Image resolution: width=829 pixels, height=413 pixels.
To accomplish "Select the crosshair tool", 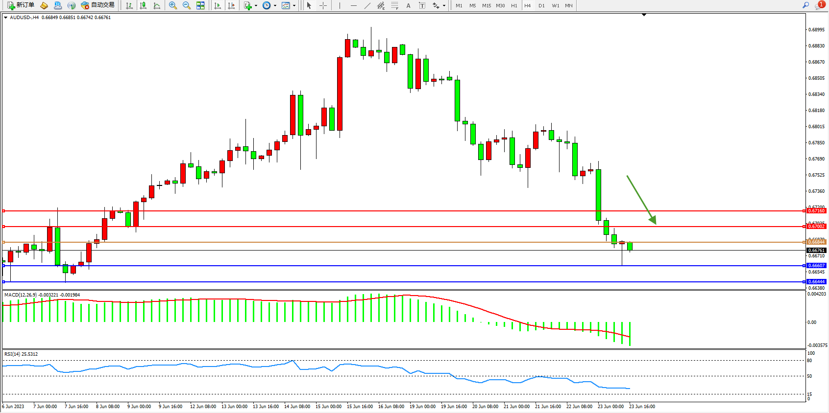I will tap(323, 5).
